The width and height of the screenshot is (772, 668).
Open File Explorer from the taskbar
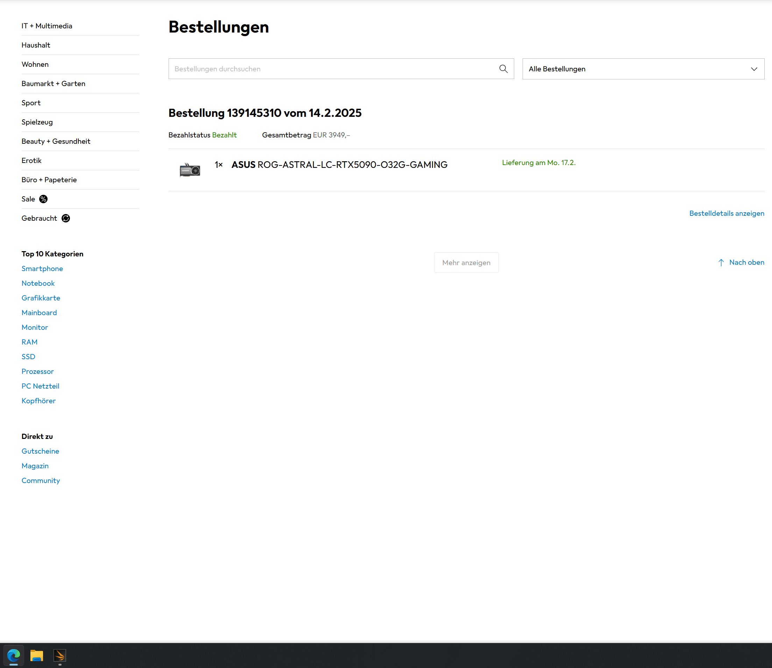tap(36, 655)
